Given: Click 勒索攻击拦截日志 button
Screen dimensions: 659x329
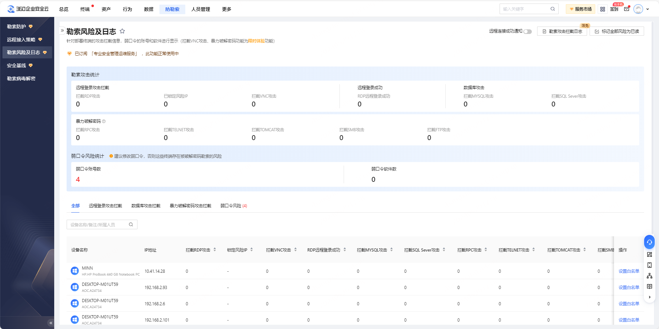Looking at the screenshot, I should coord(562,31).
